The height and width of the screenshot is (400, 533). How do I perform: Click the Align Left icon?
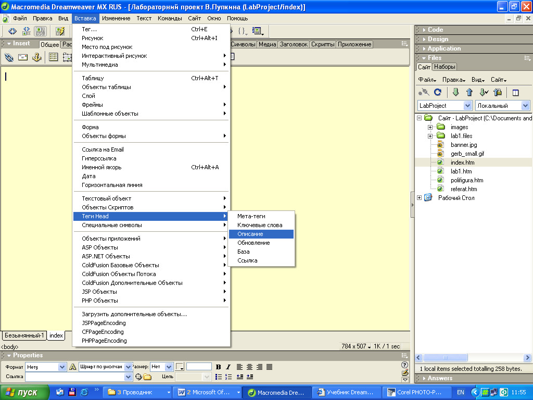click(x=239, y=367)
